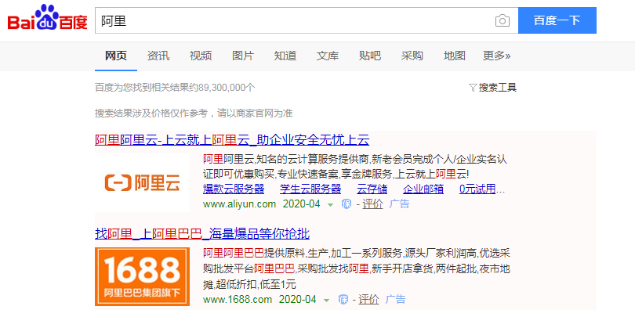The image size is (635, 317).
Task: Select the 网页 tab
Action: (116, 56)
